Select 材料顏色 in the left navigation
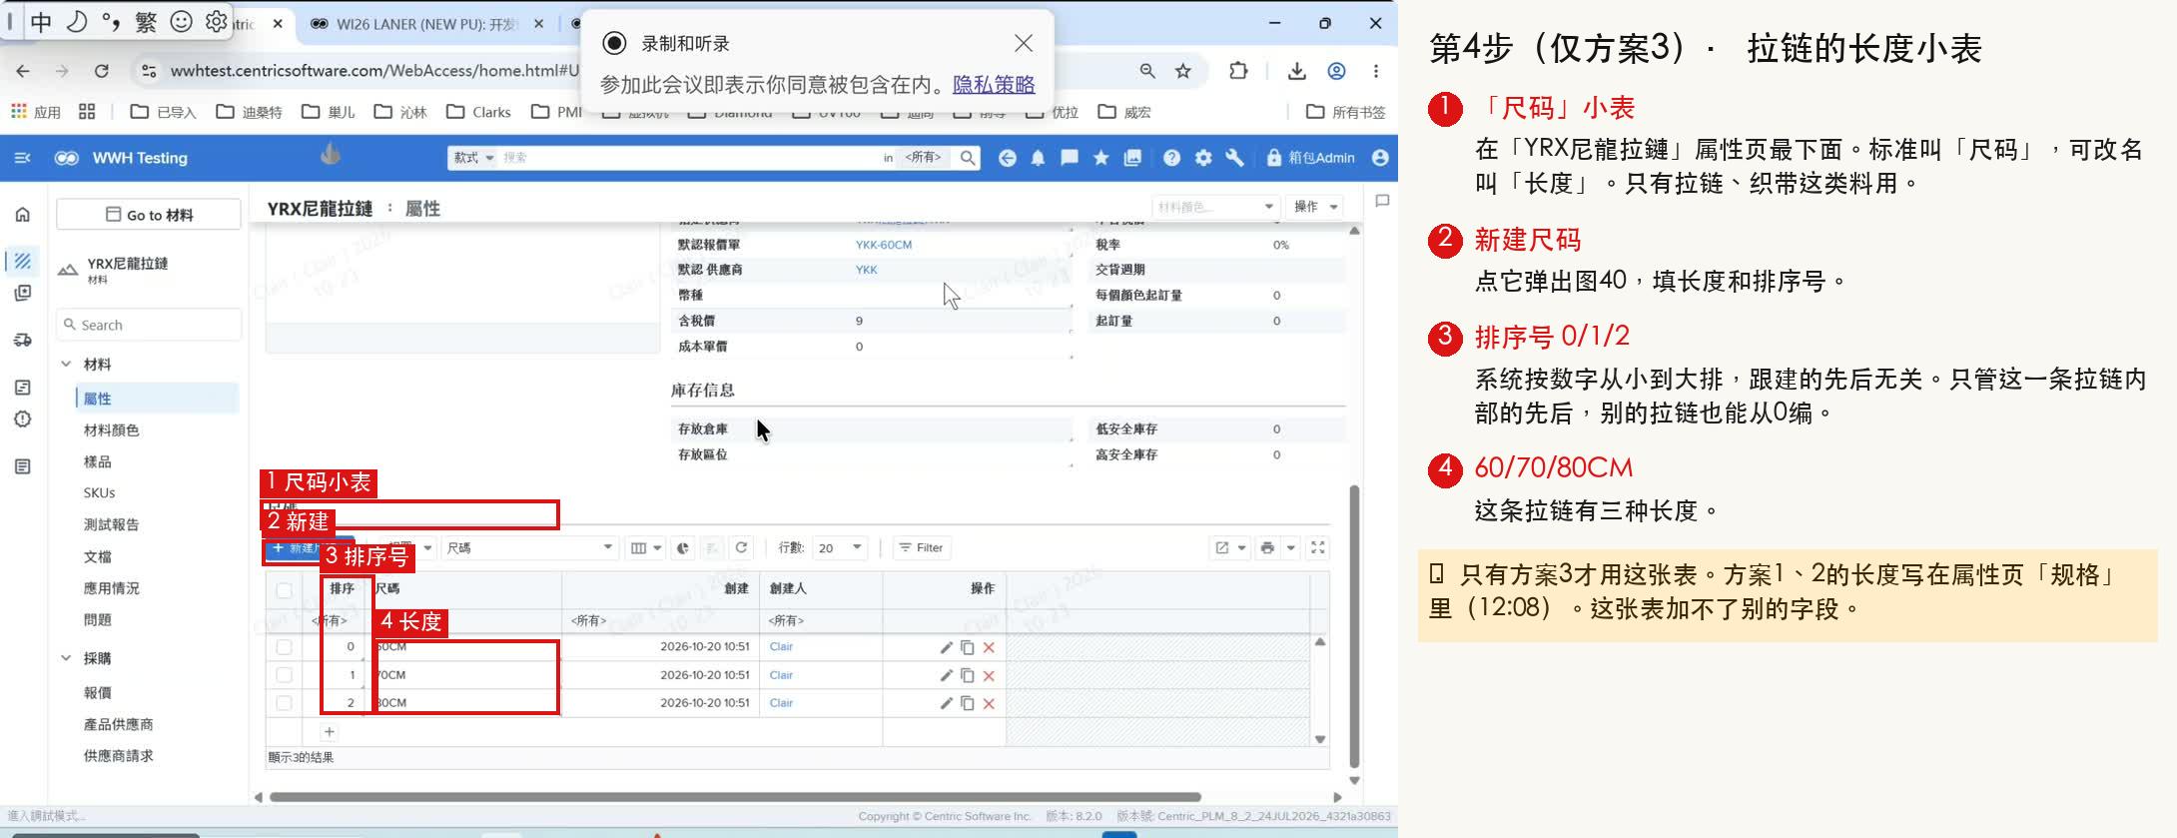Viewport: 2177px width, 838px height. point(111,430)
